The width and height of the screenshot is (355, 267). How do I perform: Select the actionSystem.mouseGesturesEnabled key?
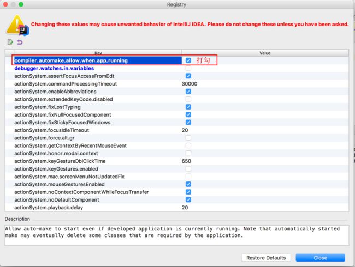[60, 184]
